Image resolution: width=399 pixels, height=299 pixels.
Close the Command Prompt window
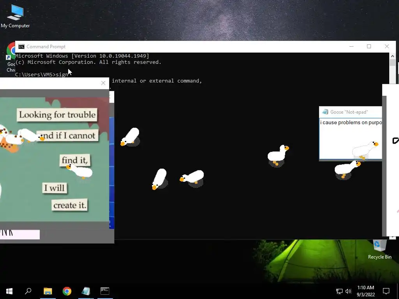click(x=387, y=47)
